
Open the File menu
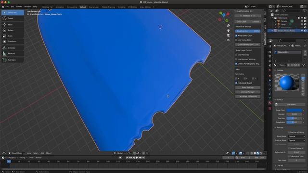[7, 7]
